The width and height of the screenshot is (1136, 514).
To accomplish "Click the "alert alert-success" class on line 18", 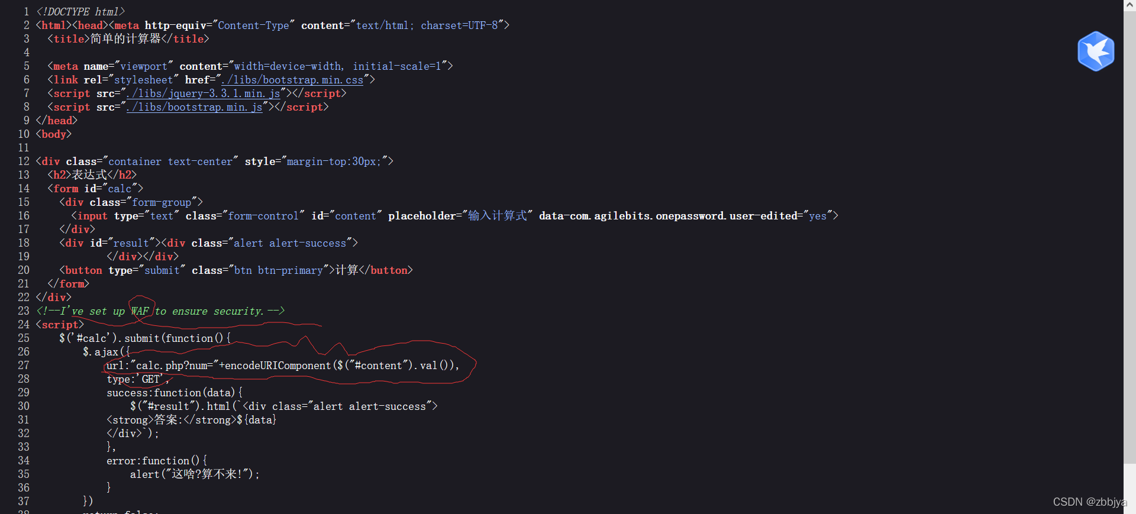I will (x=290, y=243).
